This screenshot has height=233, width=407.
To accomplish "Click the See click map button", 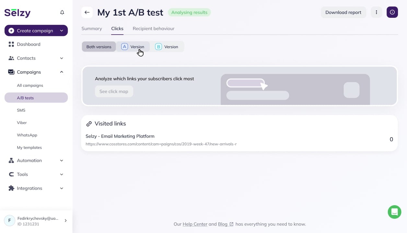I will point(114,91).
